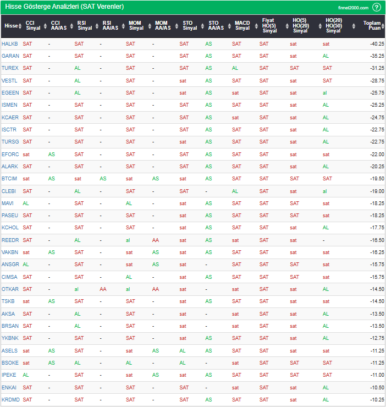Open the BTCIM stock link
This screenshot has height=407, width=386.
[x=9, y=179]
